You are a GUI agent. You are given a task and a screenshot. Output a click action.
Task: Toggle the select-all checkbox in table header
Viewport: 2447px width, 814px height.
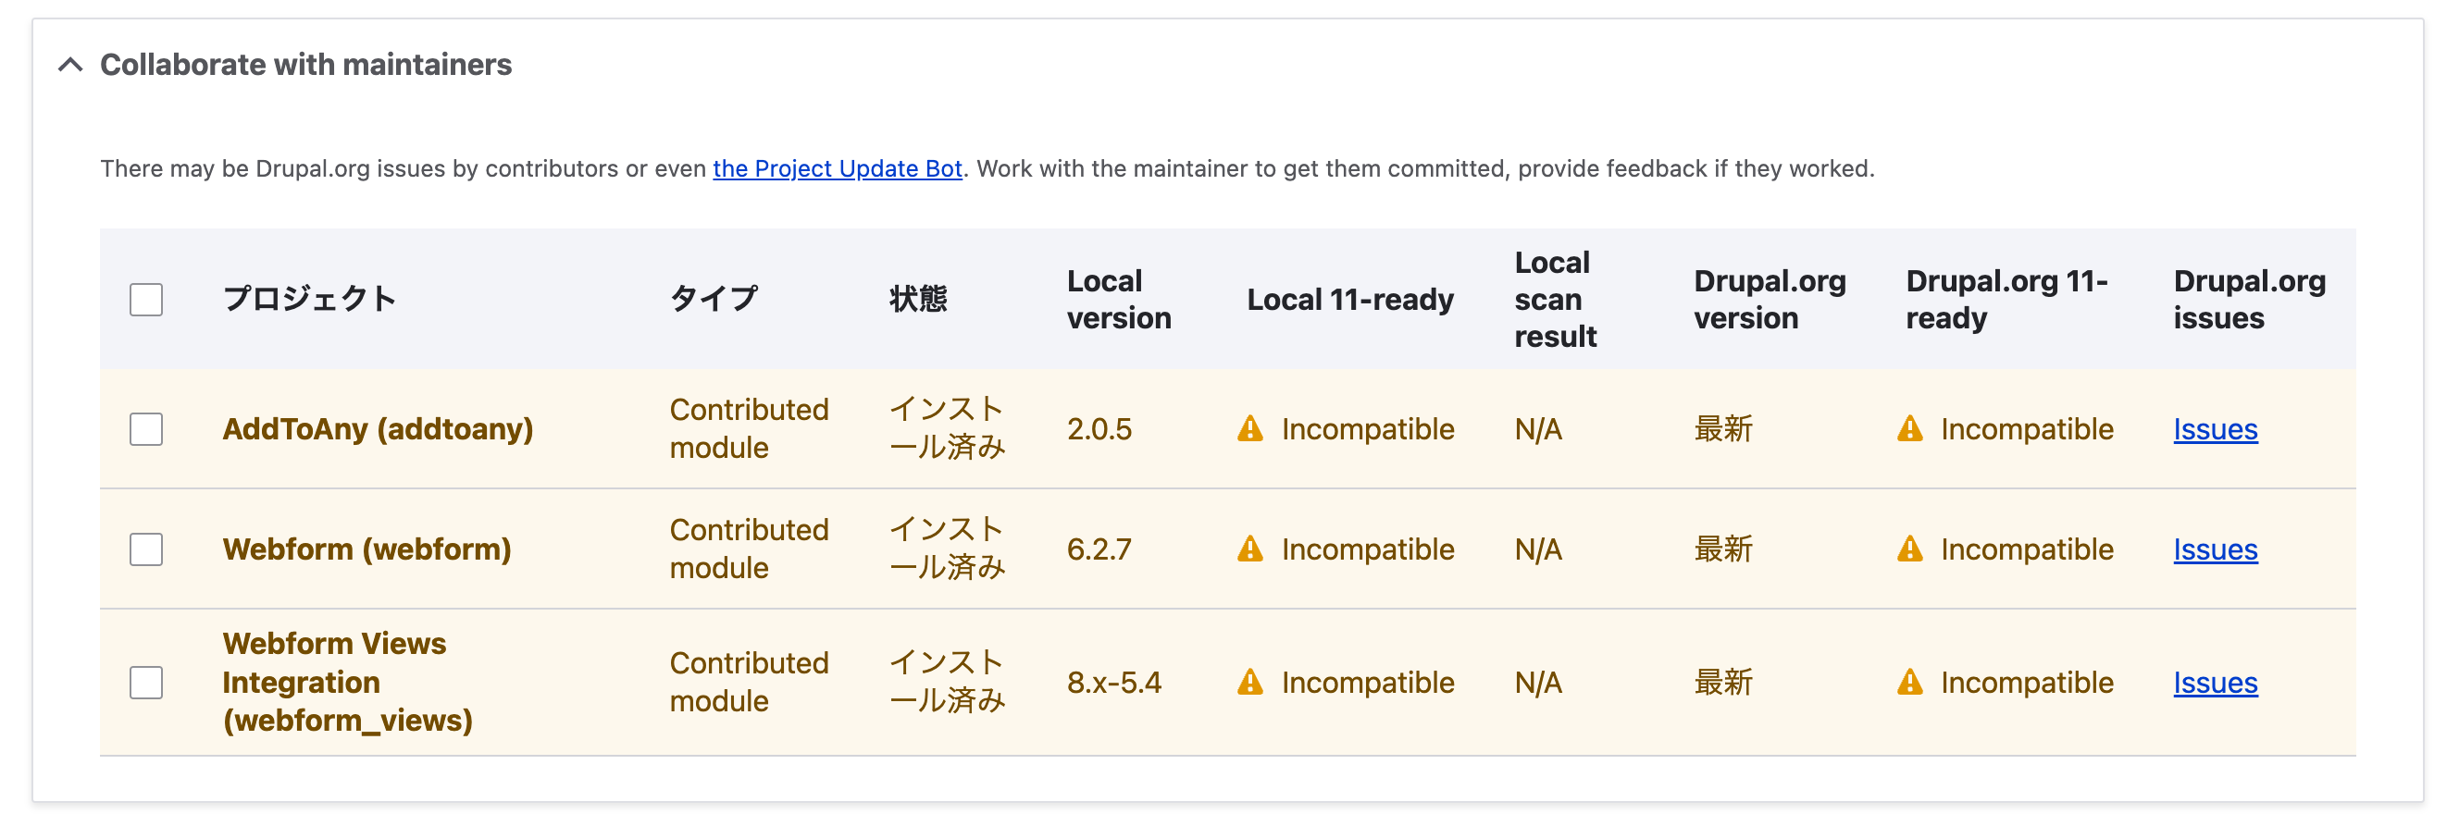pos(146,299)
